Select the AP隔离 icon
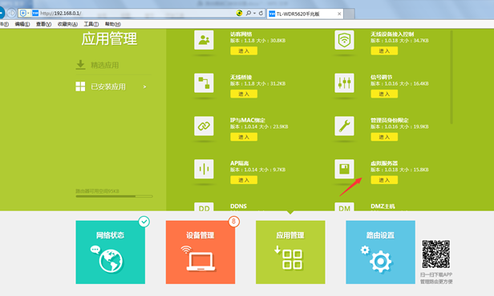Viewport: 494px width, 296px height. 204,169
